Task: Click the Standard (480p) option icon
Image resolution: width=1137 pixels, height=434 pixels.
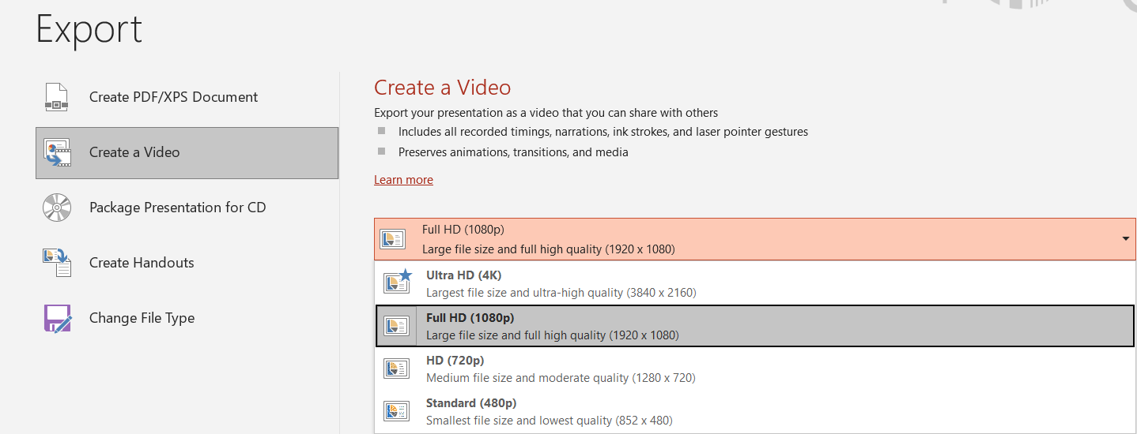Action: click(x=396, y=411)
